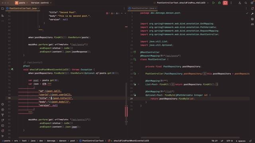Click the LF line separator indicator
The width and height of the screenshot is (255, 143).
point(222,141)
